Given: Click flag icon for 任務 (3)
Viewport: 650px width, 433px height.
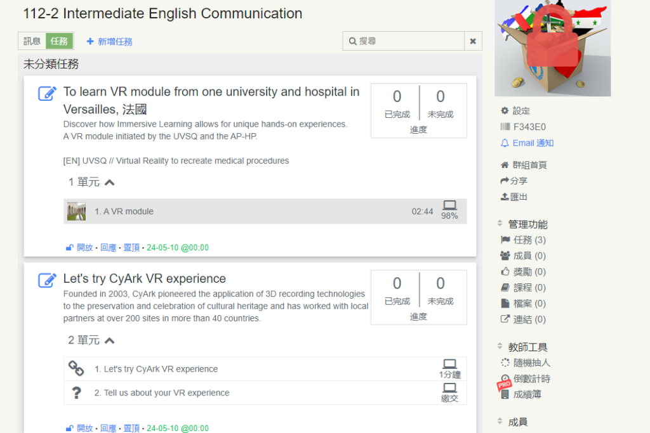Looking at the screenshot, I should [x=505, y=240].
